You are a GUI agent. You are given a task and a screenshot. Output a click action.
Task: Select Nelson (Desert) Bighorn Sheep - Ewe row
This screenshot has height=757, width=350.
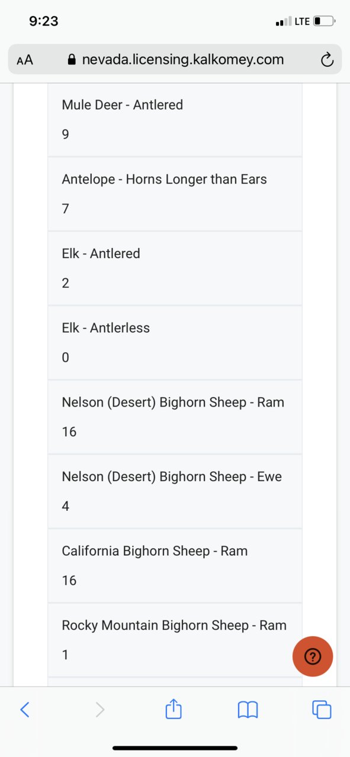(175, 492)
